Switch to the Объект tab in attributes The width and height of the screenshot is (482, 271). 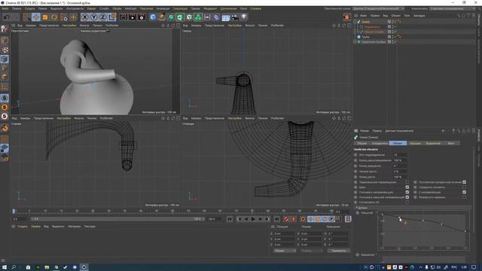398,143
